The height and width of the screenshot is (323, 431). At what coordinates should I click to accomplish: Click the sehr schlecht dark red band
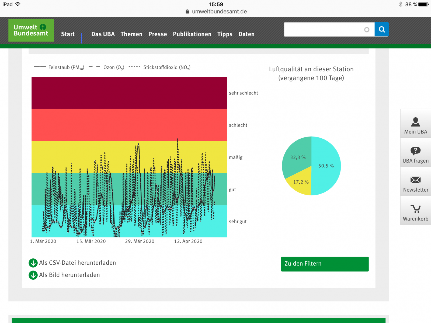129,93
